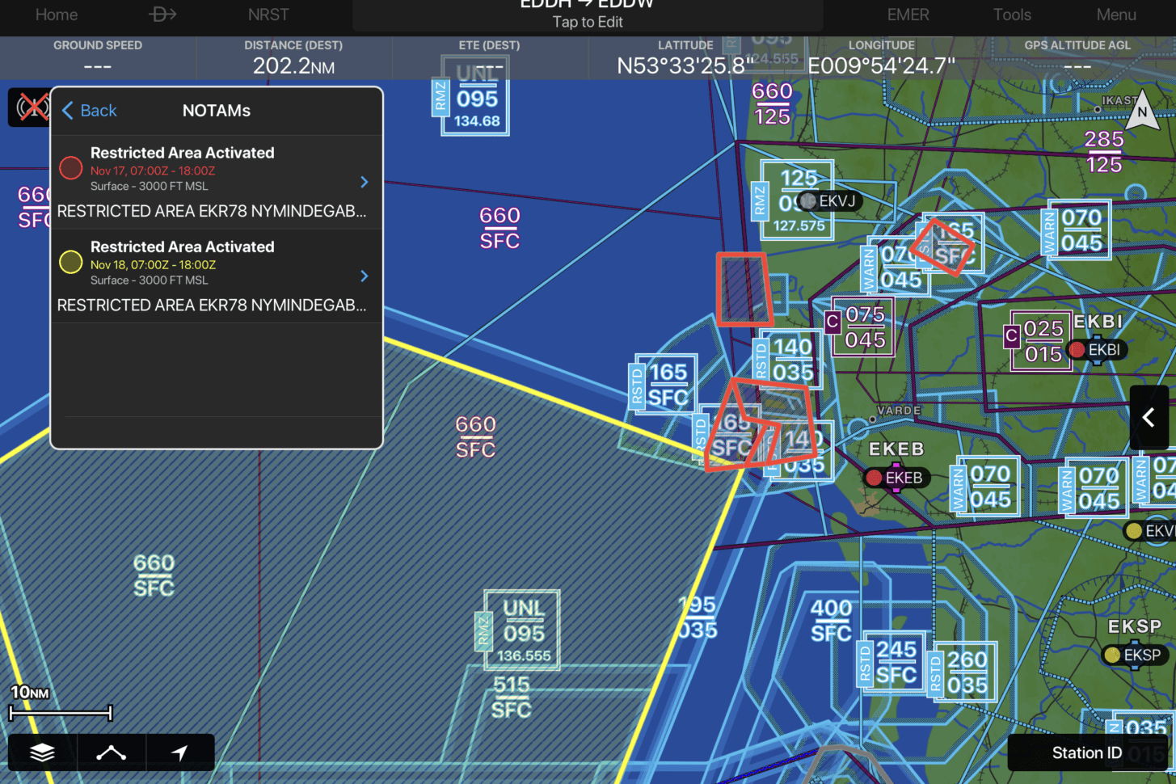Tap the Distance (Dest) data field

tap(293, 58)
